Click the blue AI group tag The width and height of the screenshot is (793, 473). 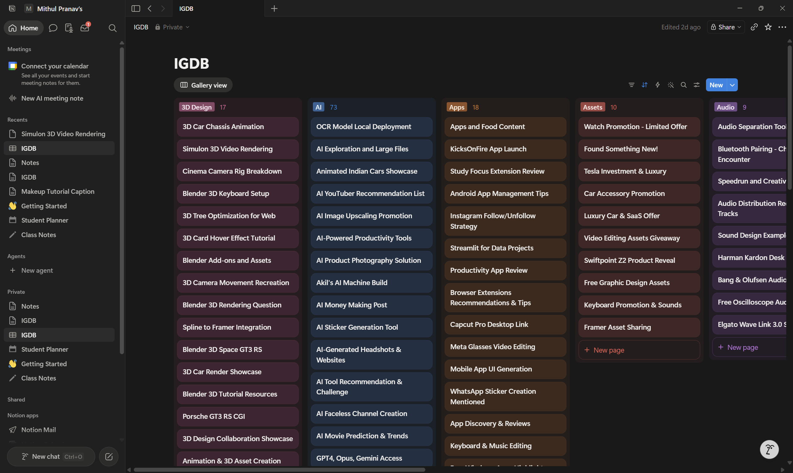(x=318, y=107)
